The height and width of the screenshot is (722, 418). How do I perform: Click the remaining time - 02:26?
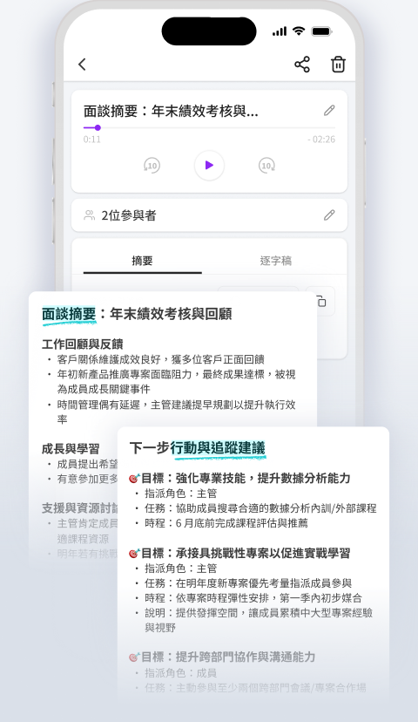coord(321,139)
